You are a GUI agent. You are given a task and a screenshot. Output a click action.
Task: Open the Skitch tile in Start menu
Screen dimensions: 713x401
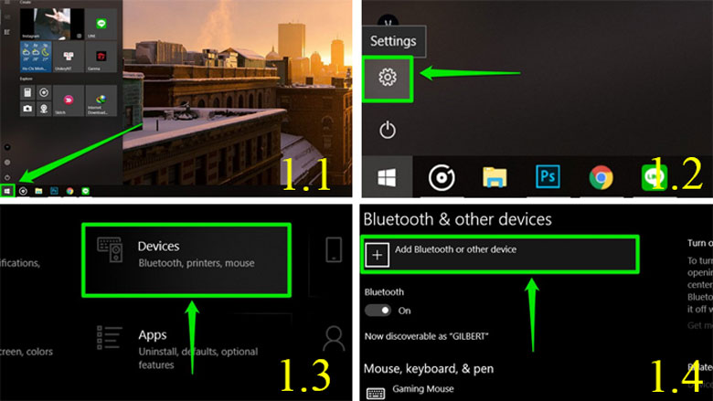68,99
